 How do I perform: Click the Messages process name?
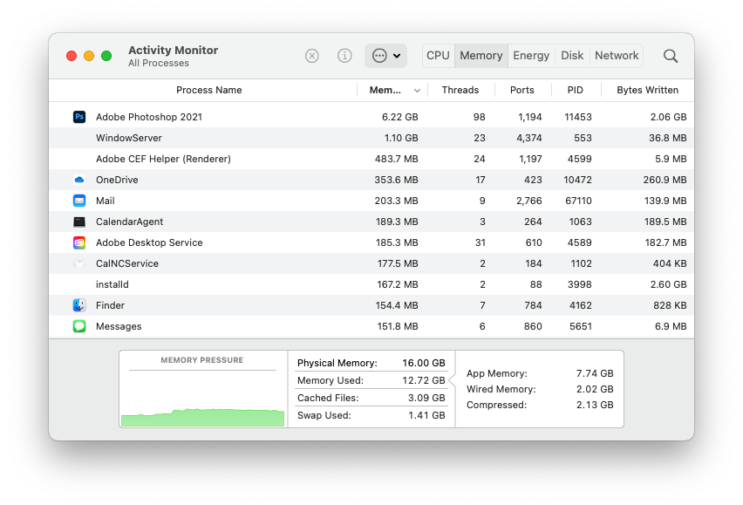(x=119, y=326)
